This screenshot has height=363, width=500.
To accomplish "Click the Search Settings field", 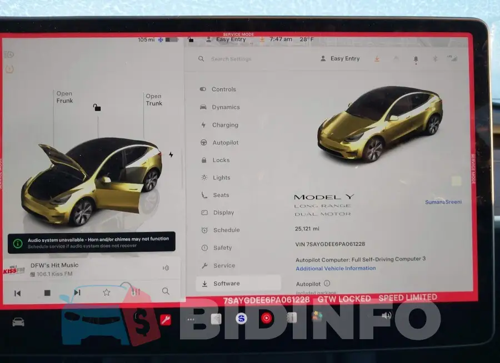I will pos(231,59).
